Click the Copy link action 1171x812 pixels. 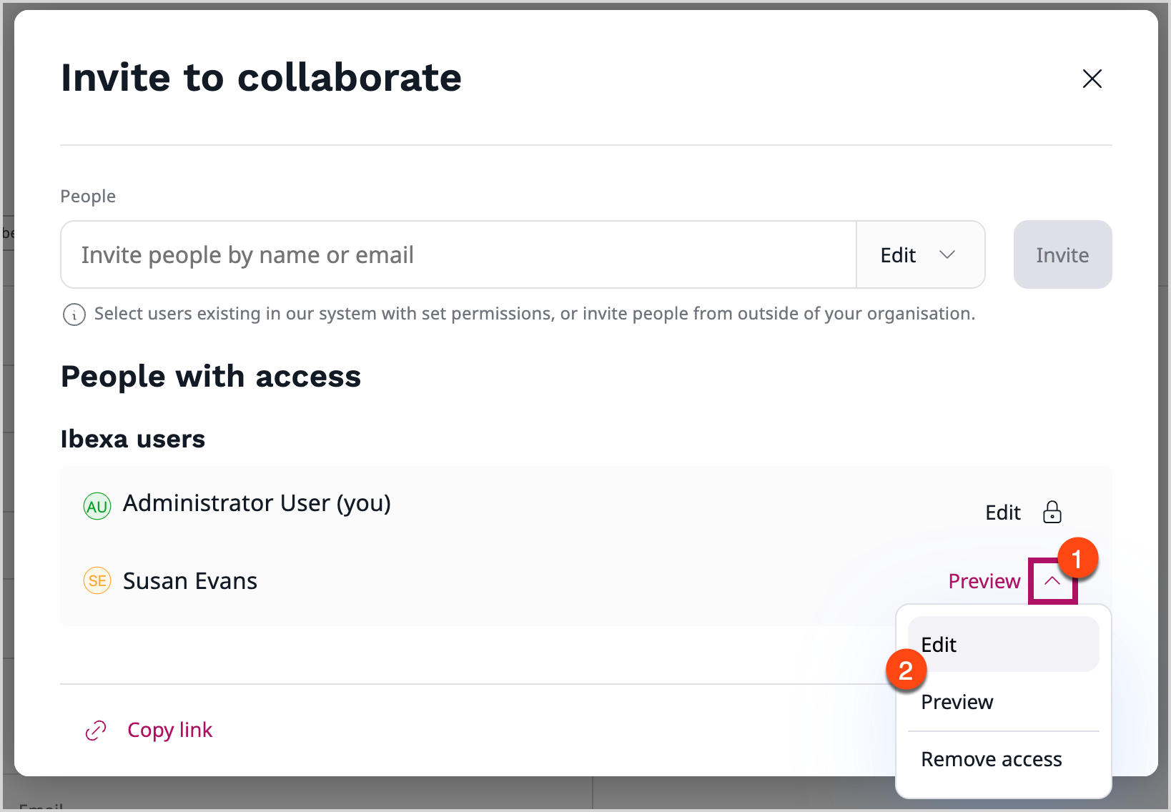(169, 730)
